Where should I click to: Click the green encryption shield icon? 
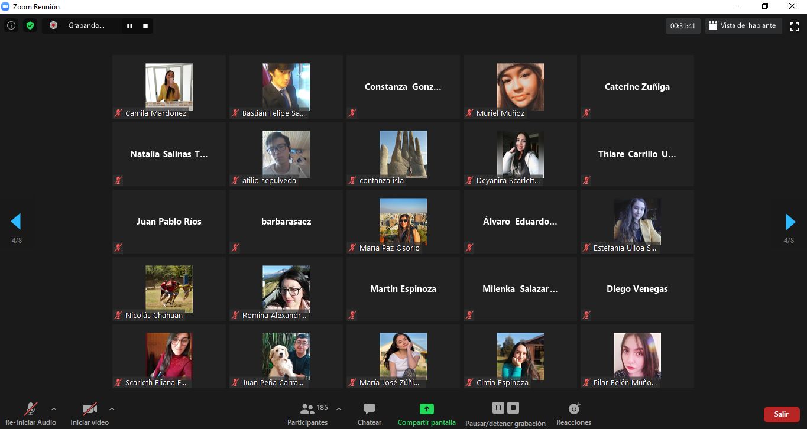(30, 25)
